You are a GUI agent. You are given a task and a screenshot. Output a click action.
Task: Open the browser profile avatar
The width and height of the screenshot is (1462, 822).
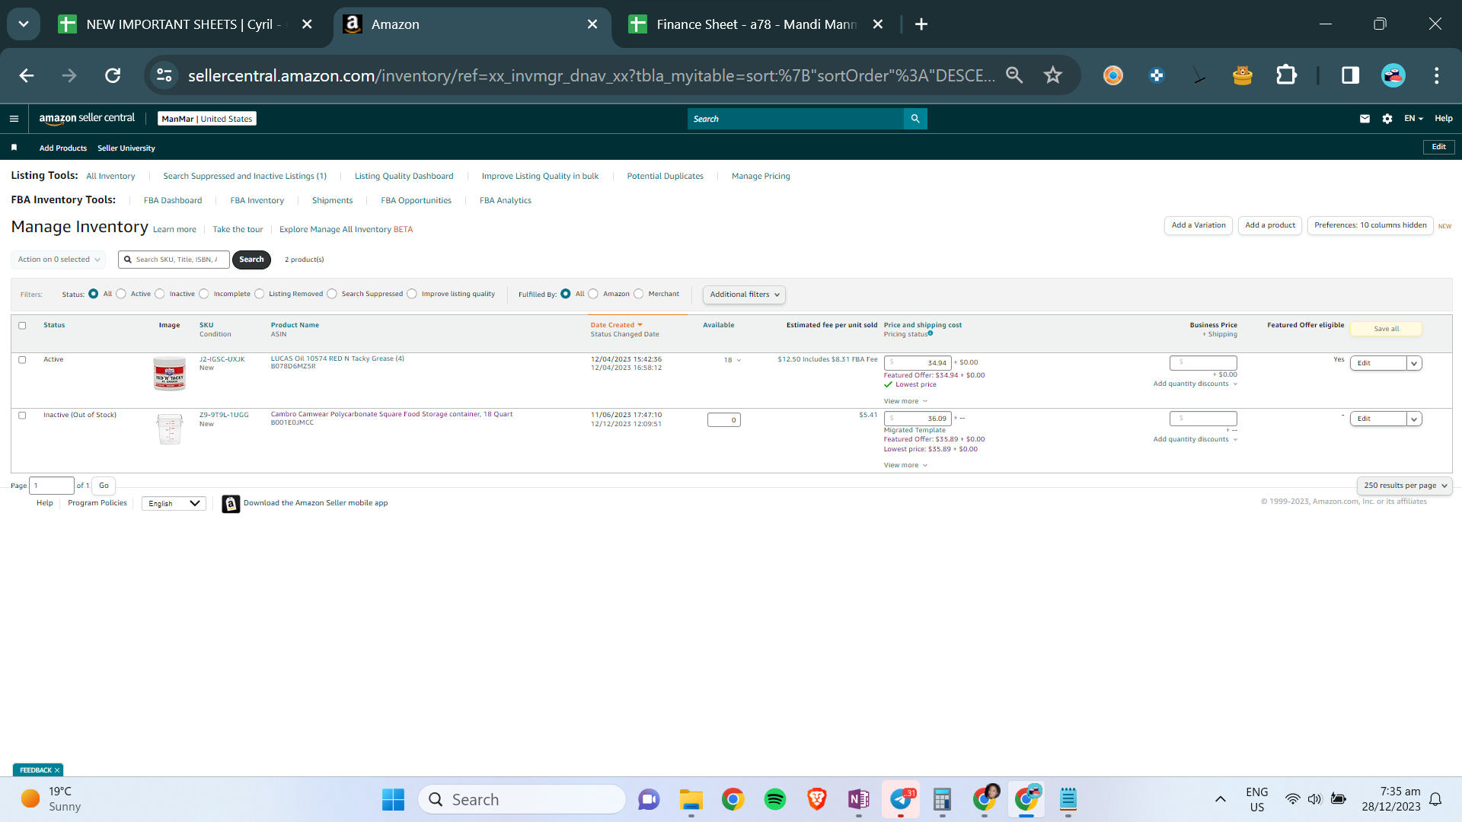tap(1393, 75)
